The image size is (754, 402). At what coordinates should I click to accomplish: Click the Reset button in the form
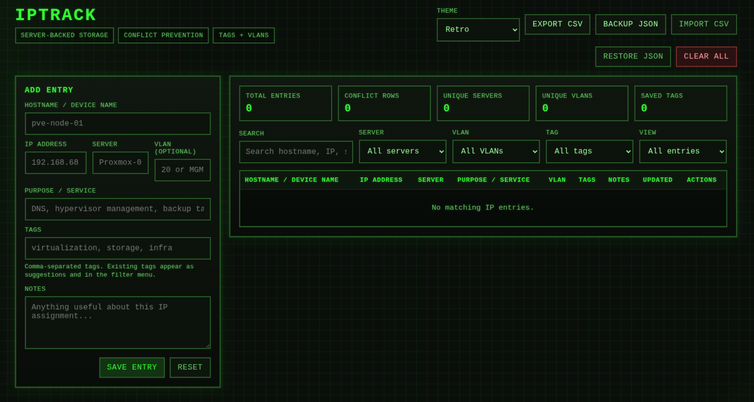coord(190,368)
